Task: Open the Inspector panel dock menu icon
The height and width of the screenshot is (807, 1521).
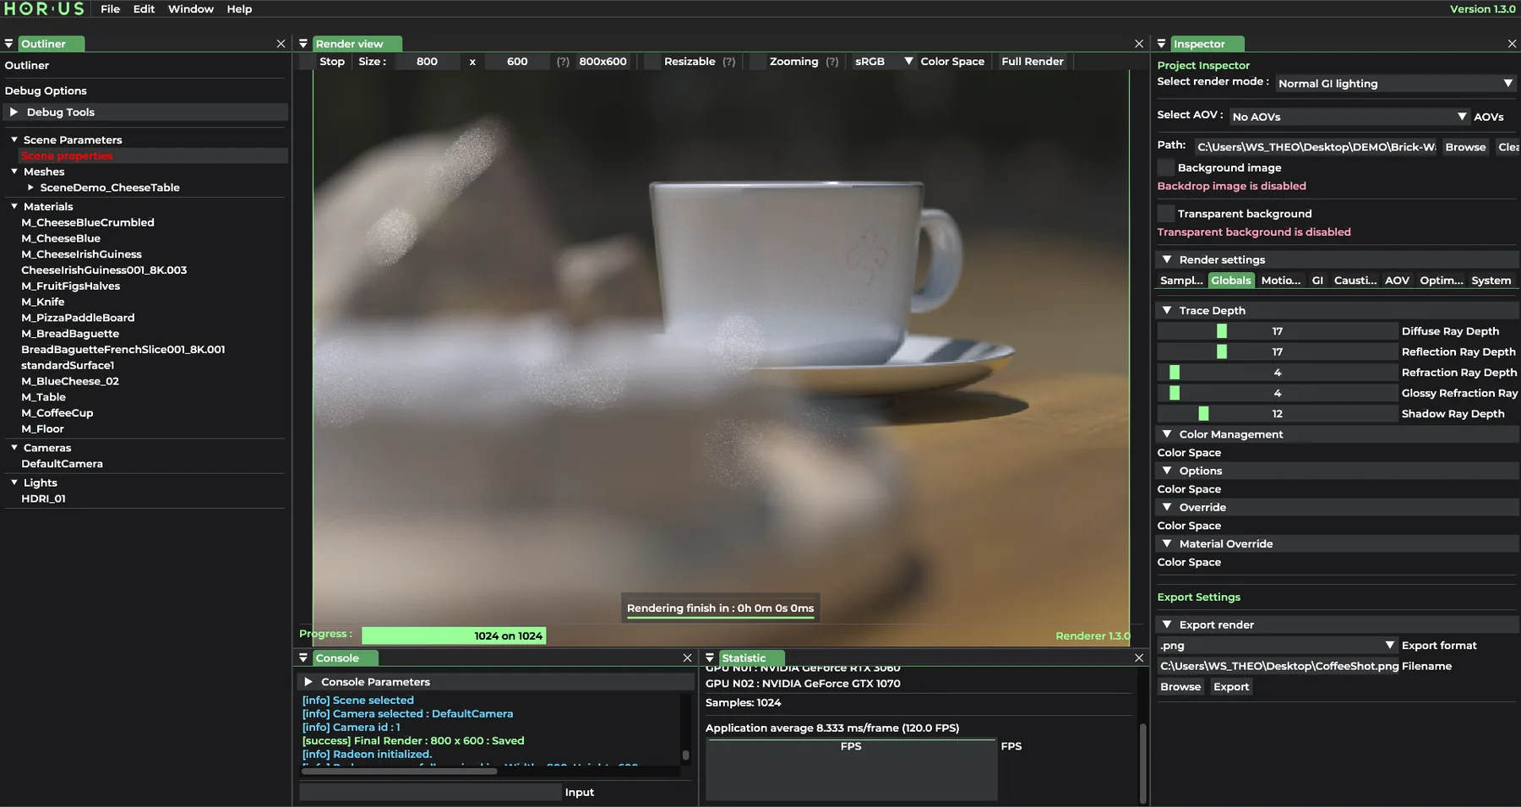Action: tap(1162, 44)
